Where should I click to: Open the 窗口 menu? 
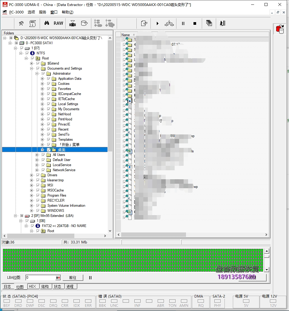pos(54,12)
